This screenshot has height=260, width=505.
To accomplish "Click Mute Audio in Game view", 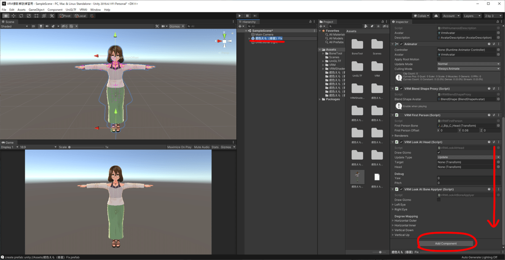I will [x=202, y=147].
